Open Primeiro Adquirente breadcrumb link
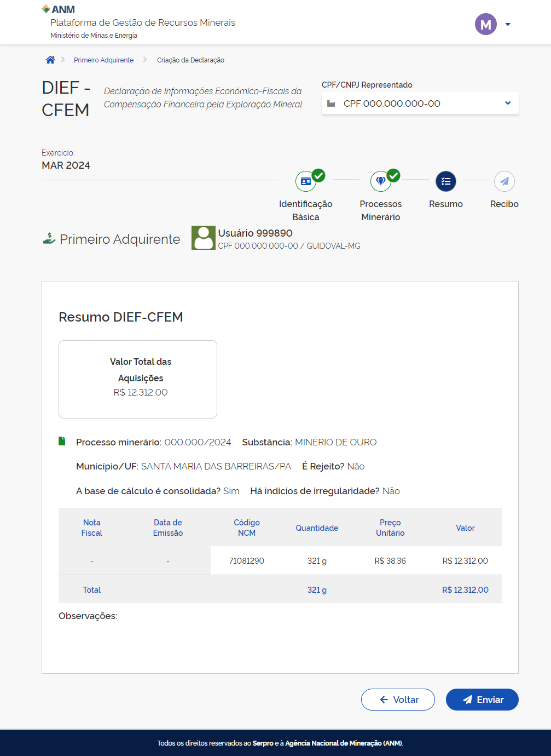The image size is (551, 756). (x=103, y=60)
